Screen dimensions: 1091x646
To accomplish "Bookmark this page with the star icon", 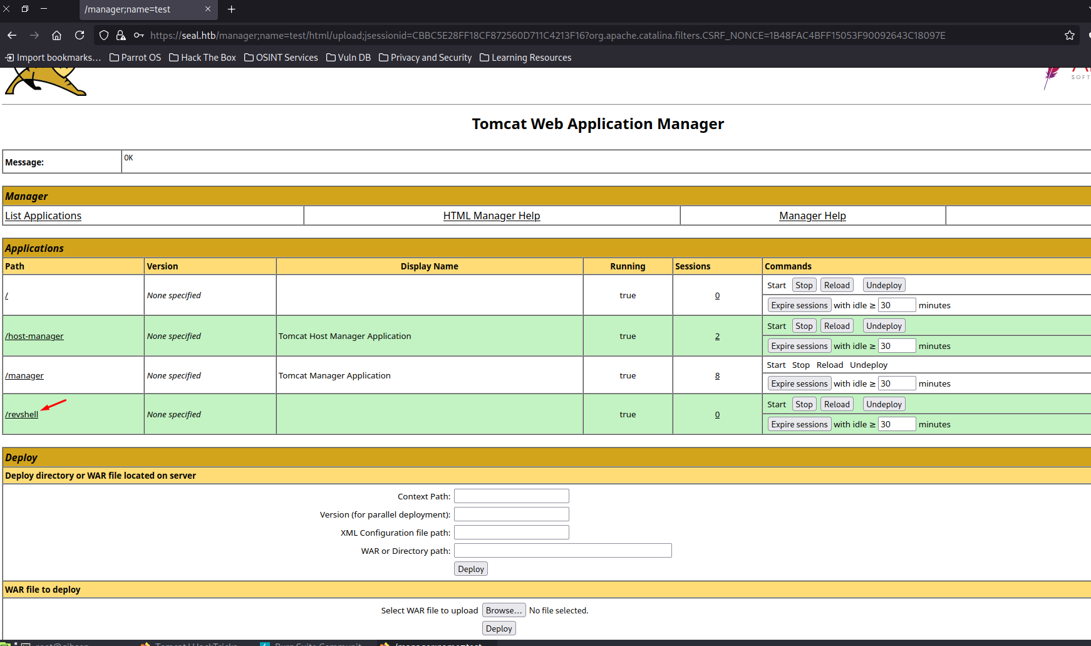I will [1070, 36].
